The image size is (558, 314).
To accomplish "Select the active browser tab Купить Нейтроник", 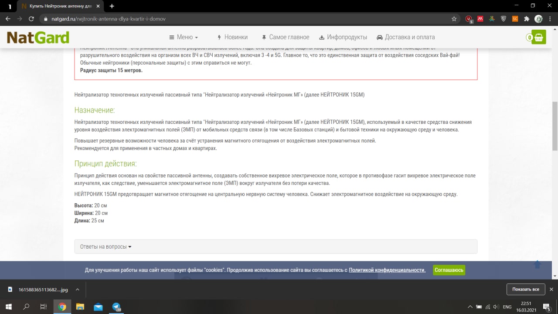I will tap(61, 6).
